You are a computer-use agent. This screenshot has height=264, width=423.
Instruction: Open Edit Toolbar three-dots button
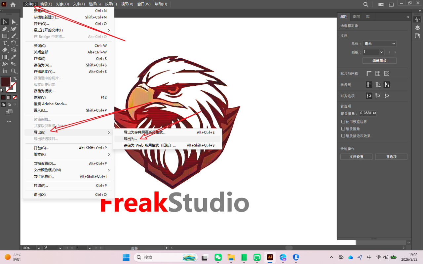point(9,121)
